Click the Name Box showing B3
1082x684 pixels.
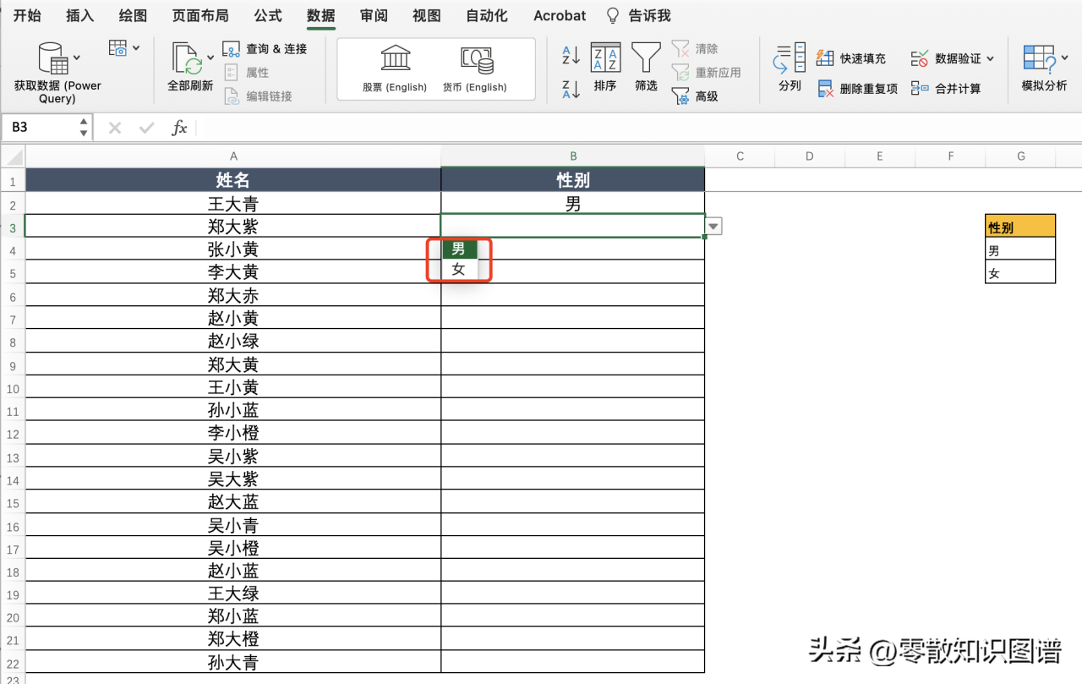click(x=40, y=128)
